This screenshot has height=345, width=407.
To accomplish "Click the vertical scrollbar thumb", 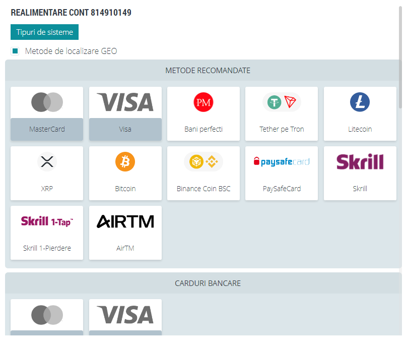I will coord(400,57).
